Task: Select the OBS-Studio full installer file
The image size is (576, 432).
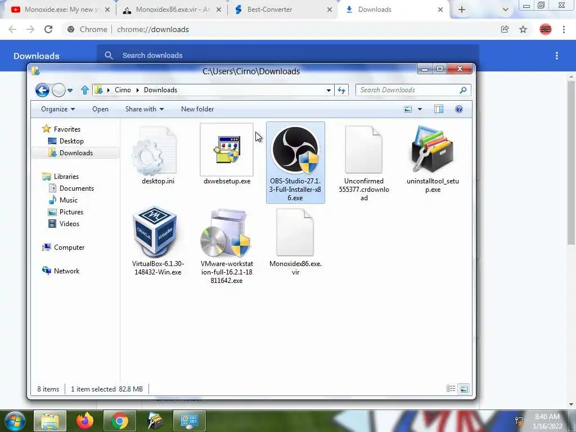Action: (295, 162)
